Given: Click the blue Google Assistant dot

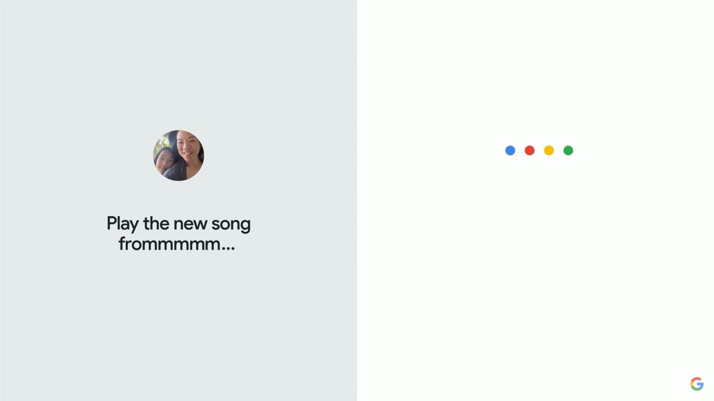Looking at the screenshot, I should [x=510, y=150].
